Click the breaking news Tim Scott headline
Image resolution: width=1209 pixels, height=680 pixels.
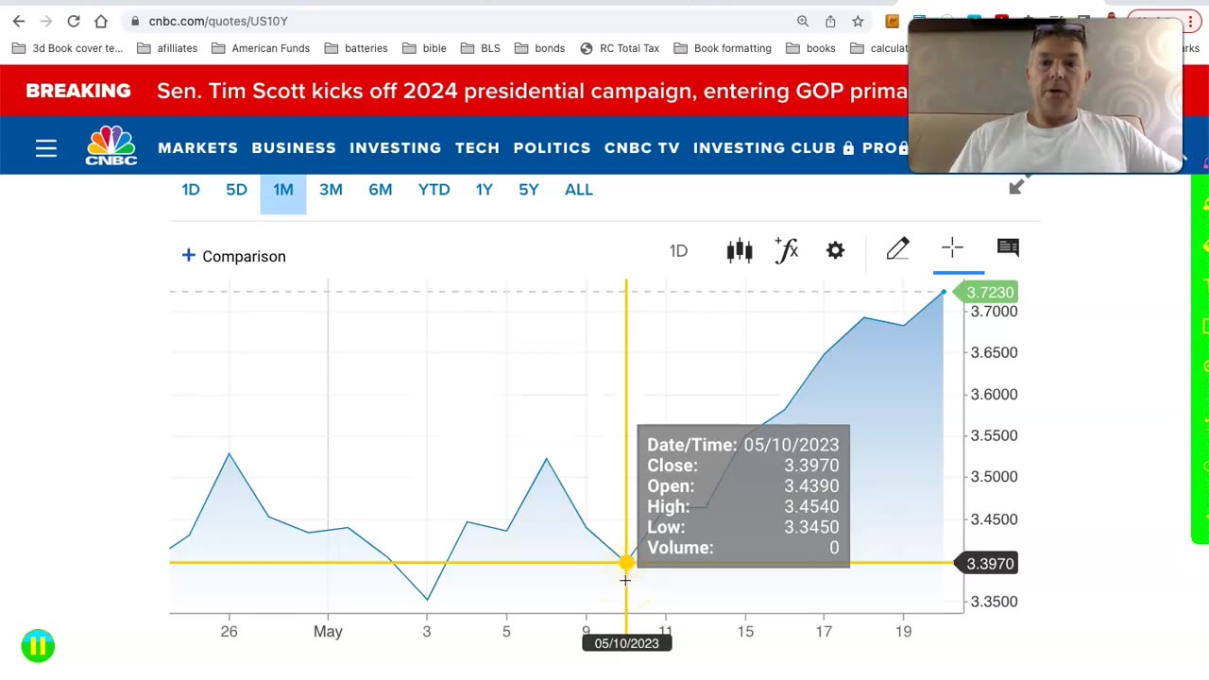pyautogui.click(x=532, y=92)
